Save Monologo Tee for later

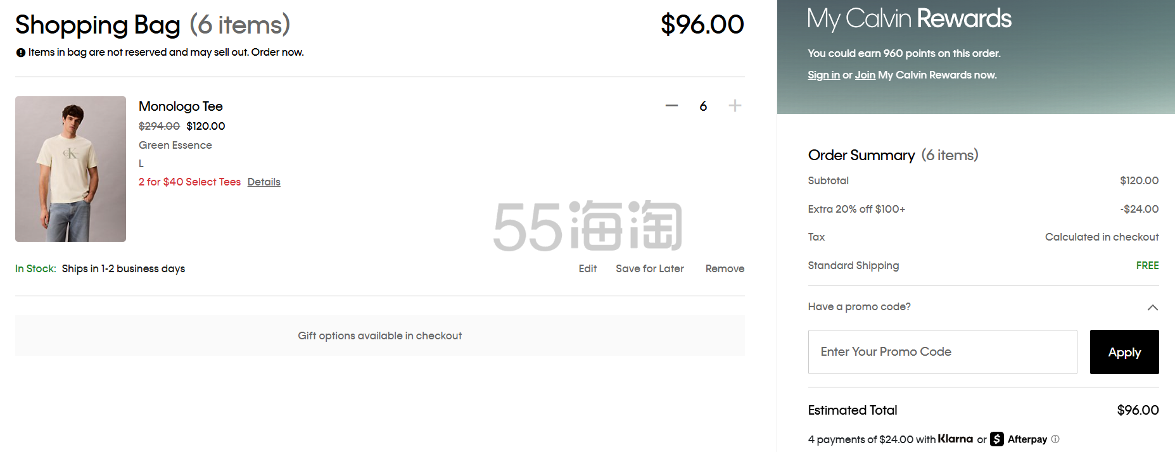point(650,268)
